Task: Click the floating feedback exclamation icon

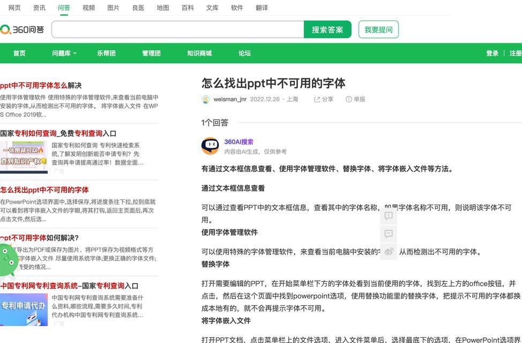Action: 389,216
